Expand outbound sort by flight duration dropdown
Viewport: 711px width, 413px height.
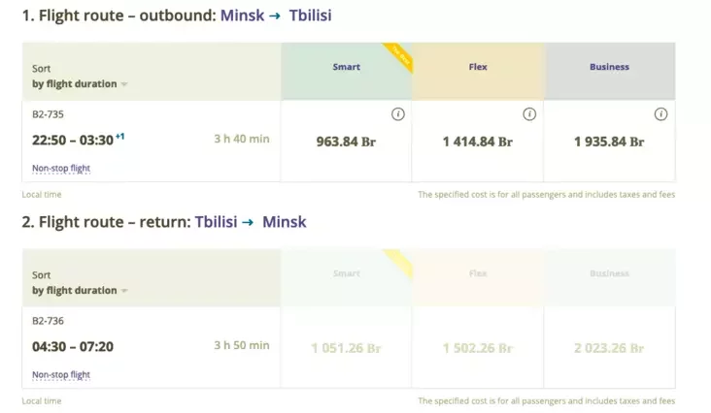[x=80, y=84]
